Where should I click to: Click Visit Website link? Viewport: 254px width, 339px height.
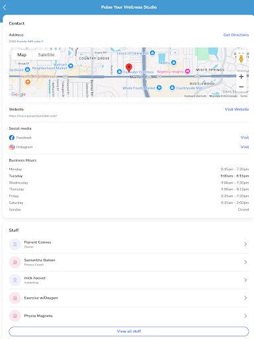237,109
